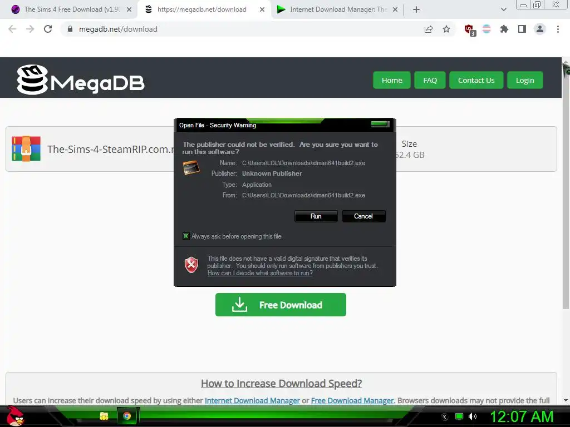Open MegaDB Home page

391,80
